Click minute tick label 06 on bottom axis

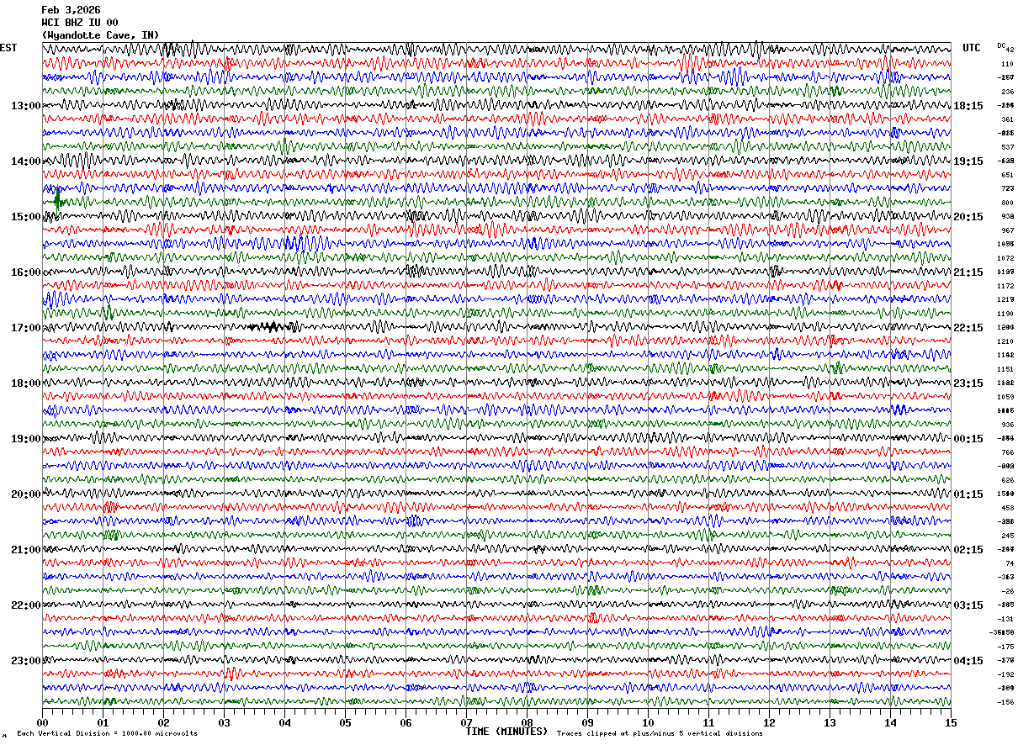(x=406, y=722)
